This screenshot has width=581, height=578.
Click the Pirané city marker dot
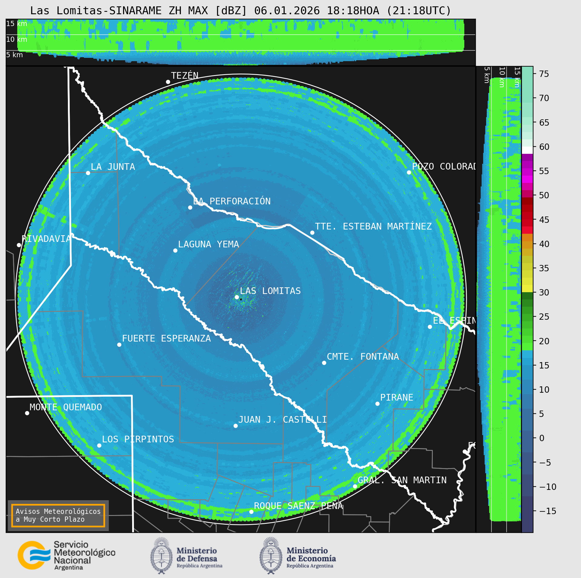point(377,404)
